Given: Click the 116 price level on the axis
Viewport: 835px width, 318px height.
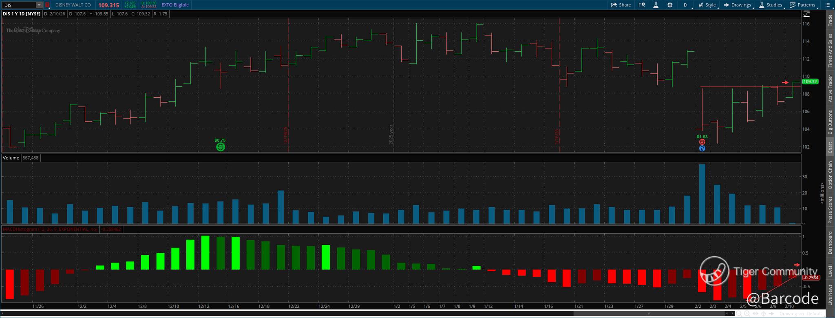Looking at the screenshot, I should pos(806,24).
